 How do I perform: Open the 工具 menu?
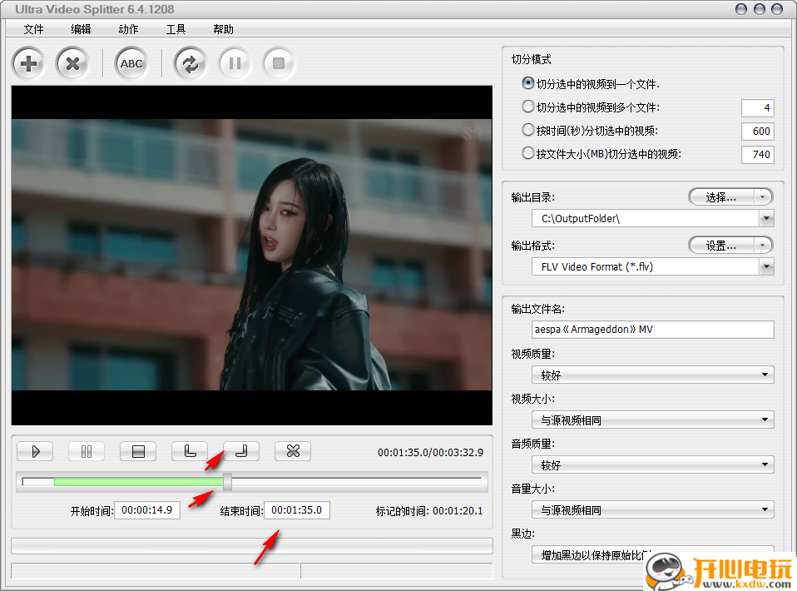(176, 29)
